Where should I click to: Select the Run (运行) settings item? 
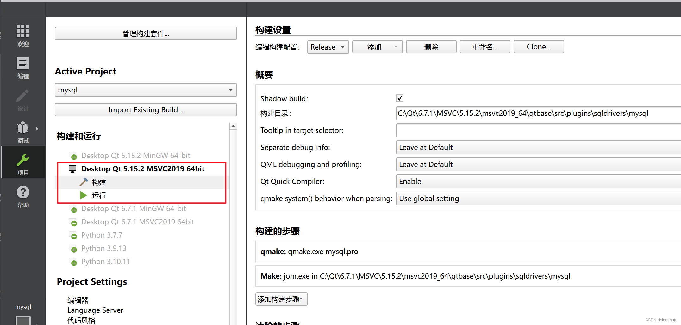coord(99,195)
